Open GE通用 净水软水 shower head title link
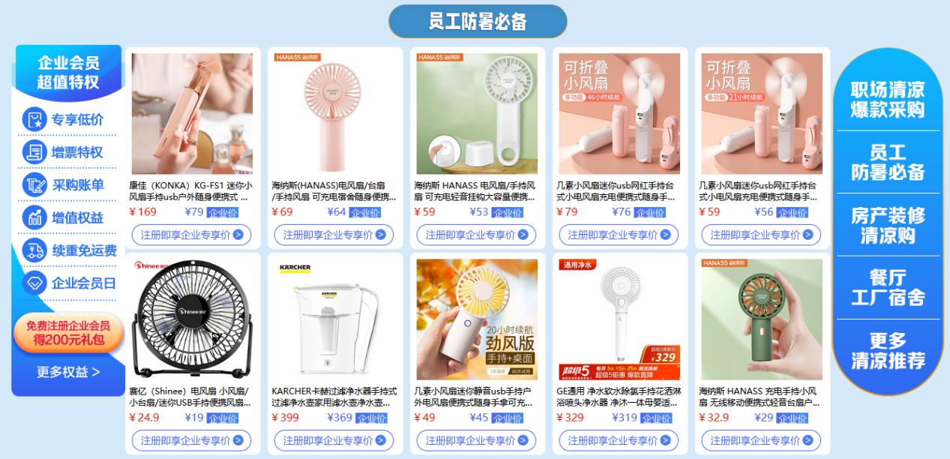 tap(619, 397)
